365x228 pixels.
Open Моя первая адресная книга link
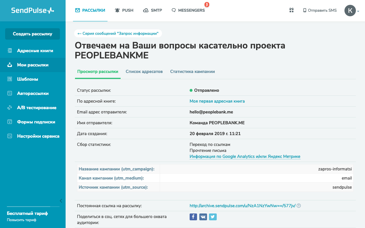217,101
